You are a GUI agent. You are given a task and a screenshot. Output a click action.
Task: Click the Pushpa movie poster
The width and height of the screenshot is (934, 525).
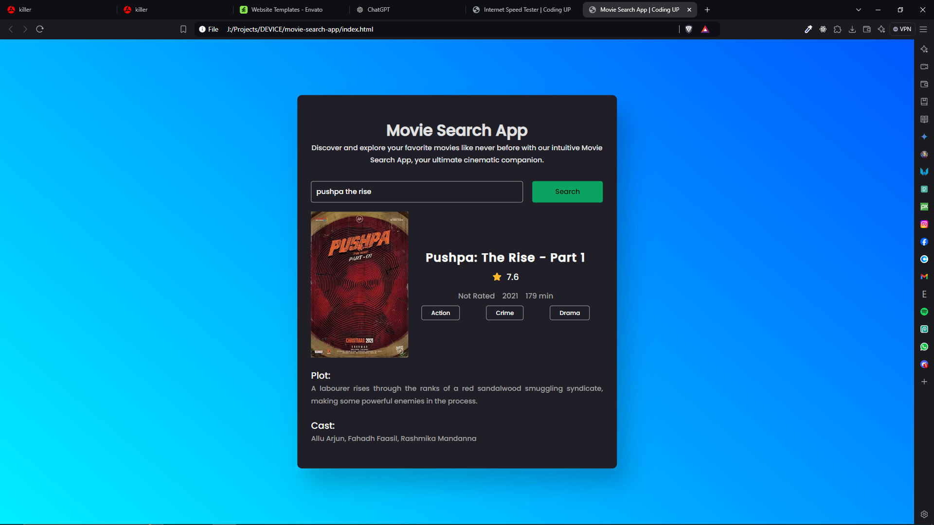[359, 284]
